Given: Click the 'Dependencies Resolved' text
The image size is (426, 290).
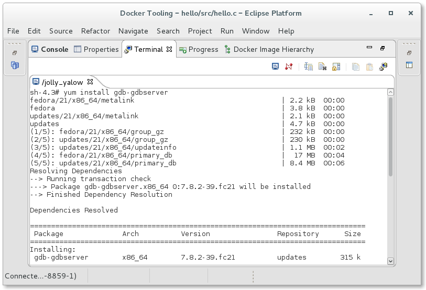Looking at the screenshot, I should (x=74, y=210).
